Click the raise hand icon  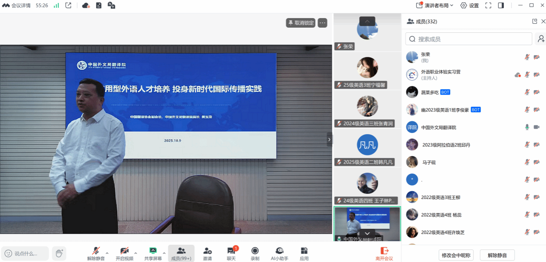(59, 253)
